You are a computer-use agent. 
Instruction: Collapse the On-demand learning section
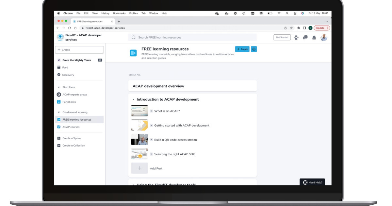59,112
